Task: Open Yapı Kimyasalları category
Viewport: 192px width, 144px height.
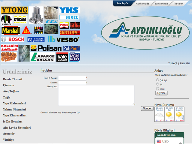Action: coord(15,115)
